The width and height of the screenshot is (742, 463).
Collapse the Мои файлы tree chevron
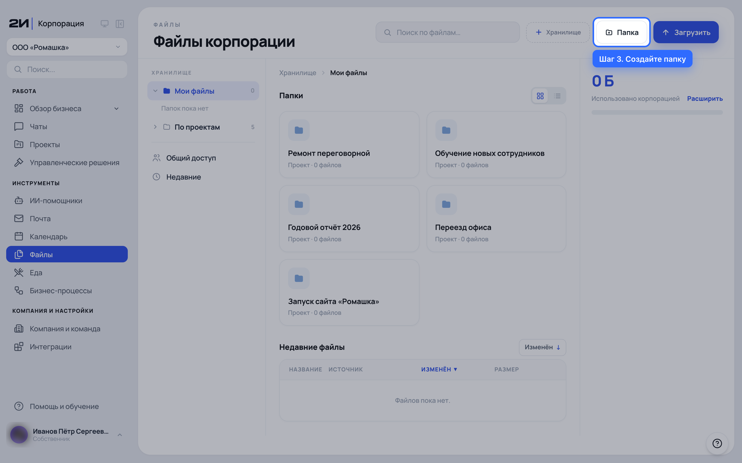(155, 91)
